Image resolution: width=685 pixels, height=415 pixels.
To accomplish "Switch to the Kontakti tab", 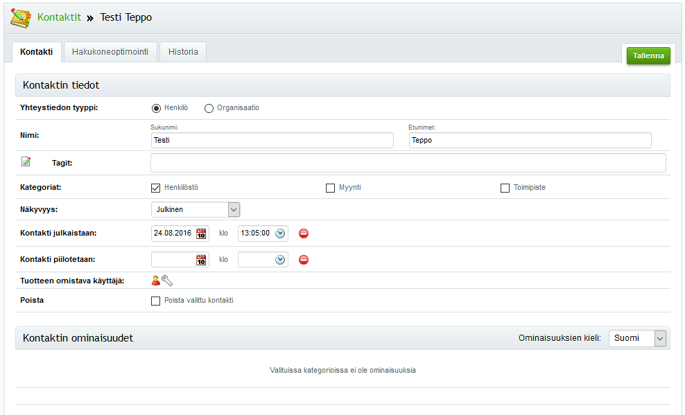I will (x=37, y=52).
